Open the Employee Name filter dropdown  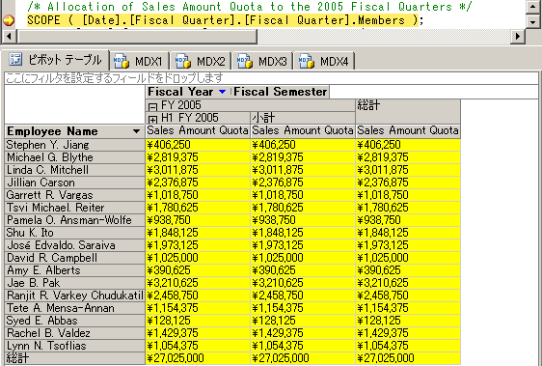click(137, 131)
